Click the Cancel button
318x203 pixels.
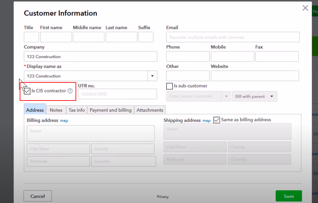click(37, 196)
